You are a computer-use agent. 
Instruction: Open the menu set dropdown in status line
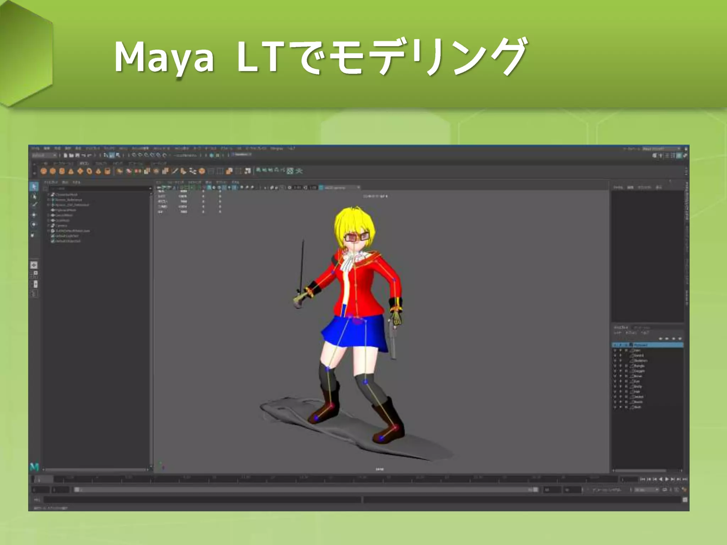click(44, 155)
